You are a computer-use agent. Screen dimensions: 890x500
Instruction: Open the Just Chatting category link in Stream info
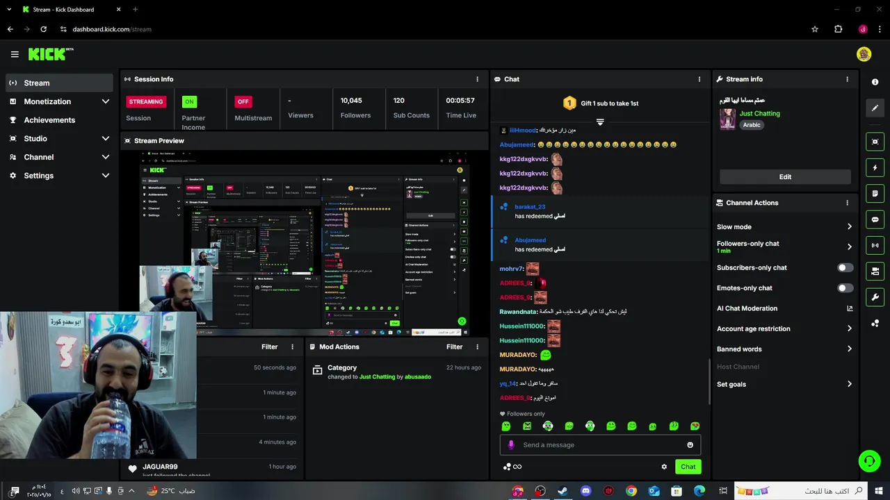pyautogui.click(x=759, y=113)
